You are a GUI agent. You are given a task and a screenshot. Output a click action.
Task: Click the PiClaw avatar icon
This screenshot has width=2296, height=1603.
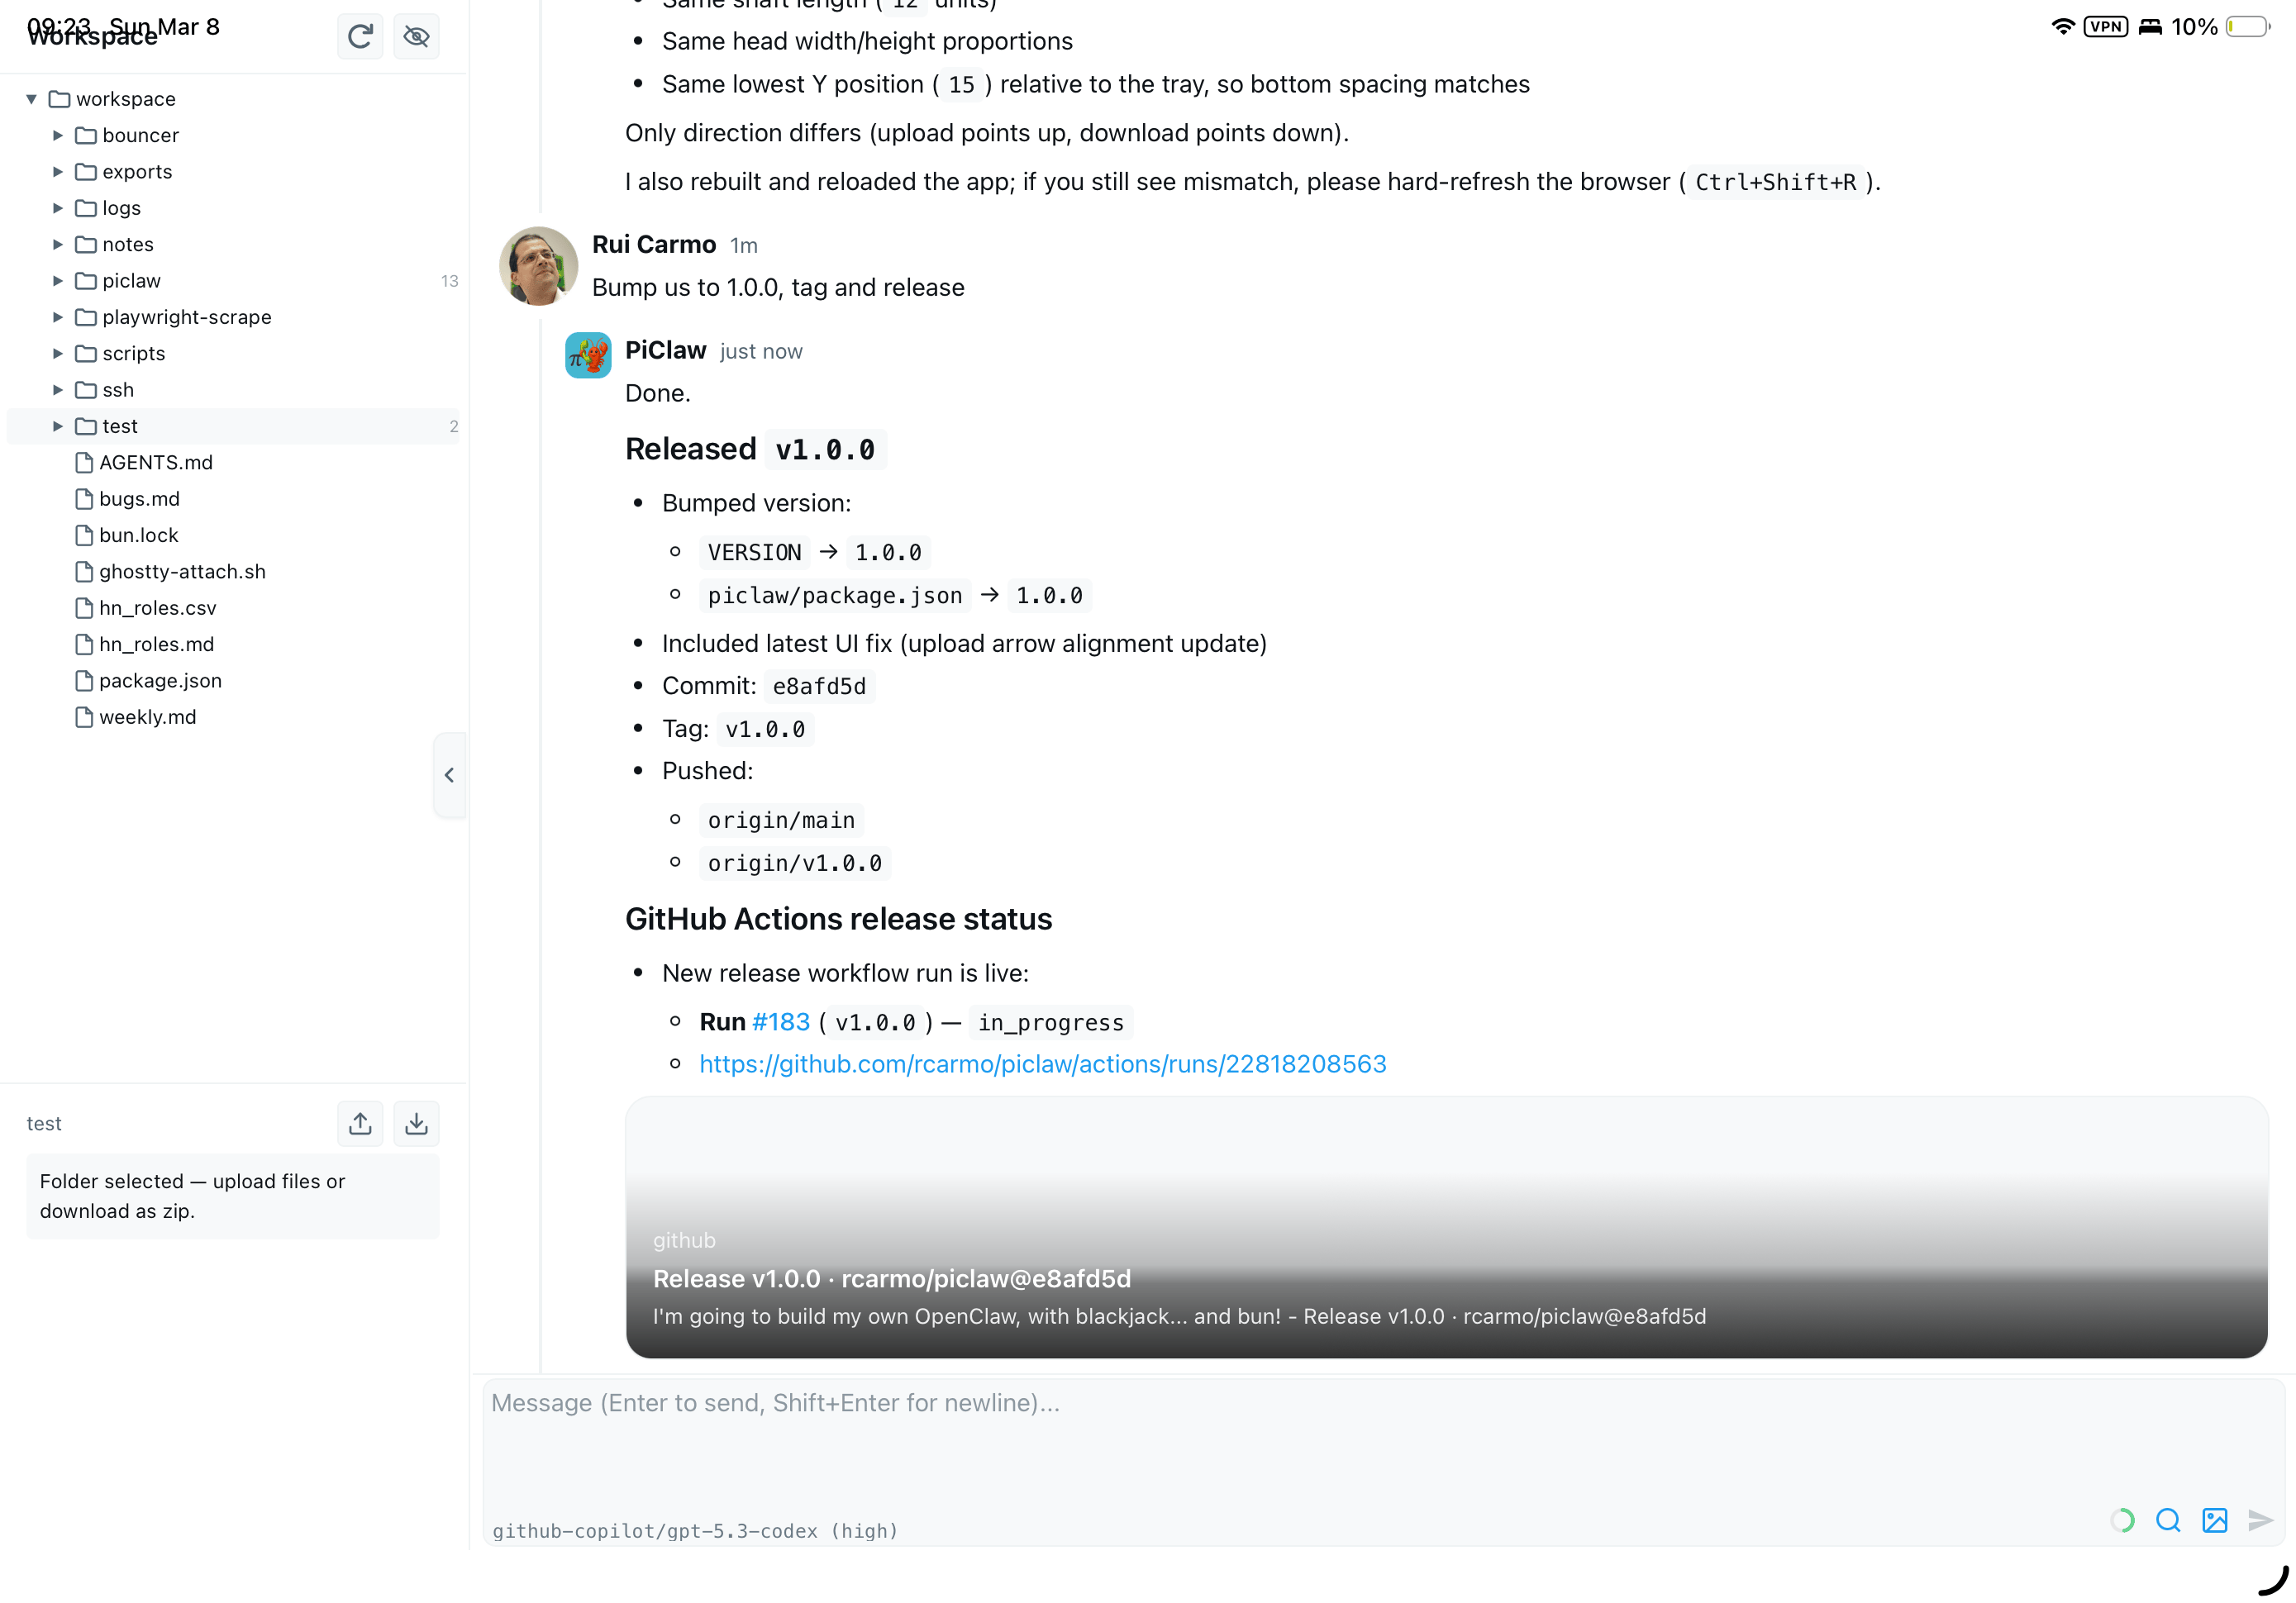coord(588,355)
